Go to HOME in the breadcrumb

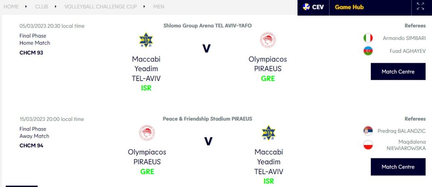click(11, 7)
